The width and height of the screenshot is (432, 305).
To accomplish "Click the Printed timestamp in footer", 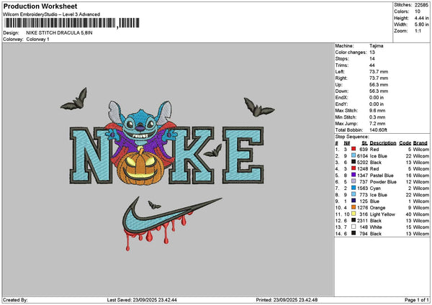I will [x=287, y=300].
